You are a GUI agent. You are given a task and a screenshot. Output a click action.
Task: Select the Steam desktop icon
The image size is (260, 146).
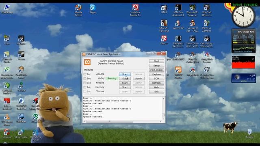(x=21, y=56)
